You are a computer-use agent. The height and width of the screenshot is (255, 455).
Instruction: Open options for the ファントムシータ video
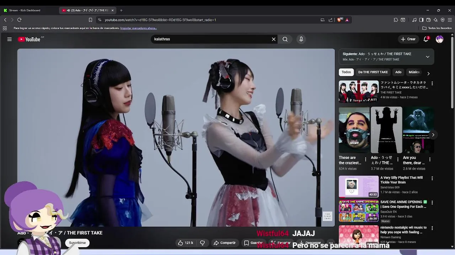432,84
